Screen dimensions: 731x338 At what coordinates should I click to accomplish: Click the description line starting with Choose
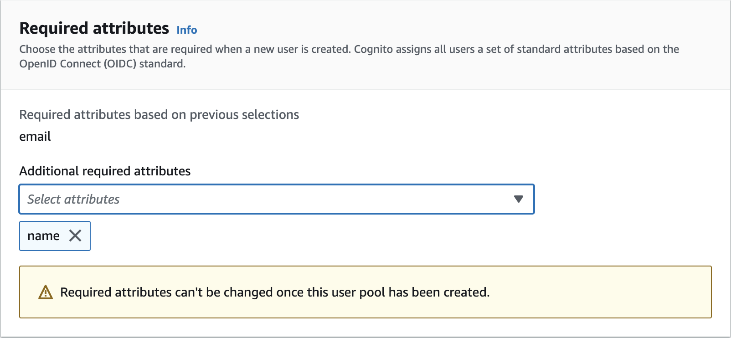[x=182, y=49]
